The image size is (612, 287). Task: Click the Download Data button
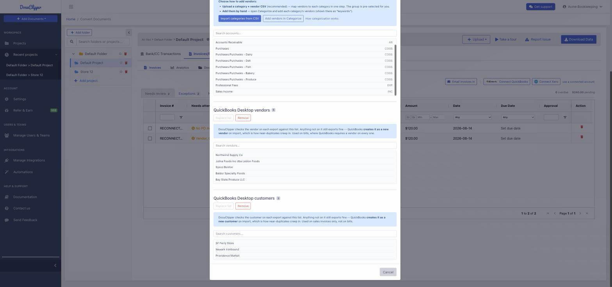click(578, 39)
